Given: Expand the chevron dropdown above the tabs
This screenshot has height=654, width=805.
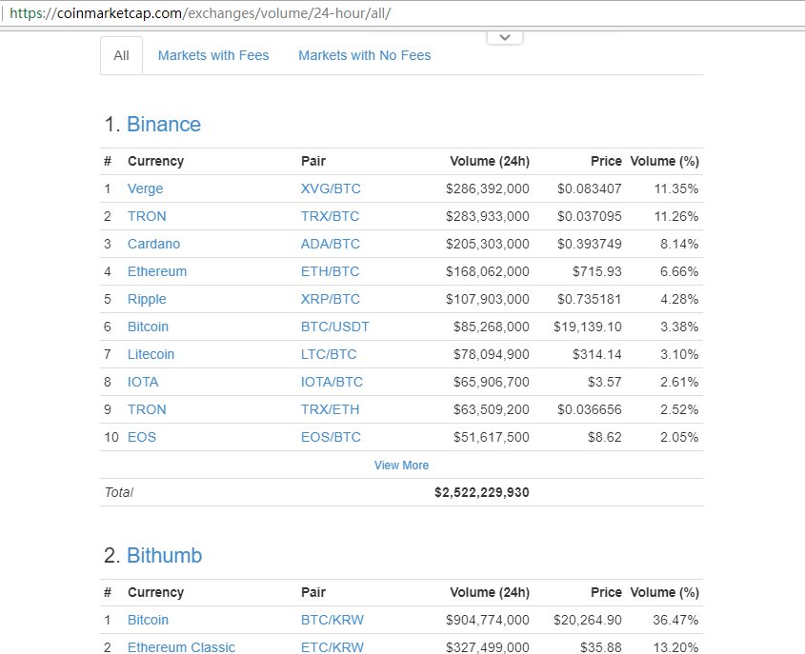Looking at the screenshot, I should tap(505, 37).
